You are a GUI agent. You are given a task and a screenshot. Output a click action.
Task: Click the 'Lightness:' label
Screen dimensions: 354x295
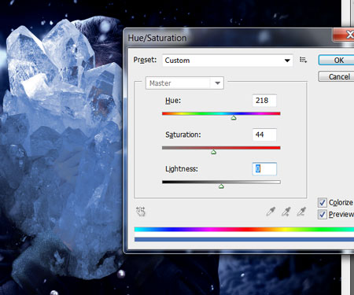(182, 169)
